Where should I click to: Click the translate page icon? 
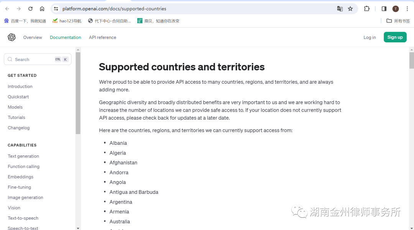(340, 9)
